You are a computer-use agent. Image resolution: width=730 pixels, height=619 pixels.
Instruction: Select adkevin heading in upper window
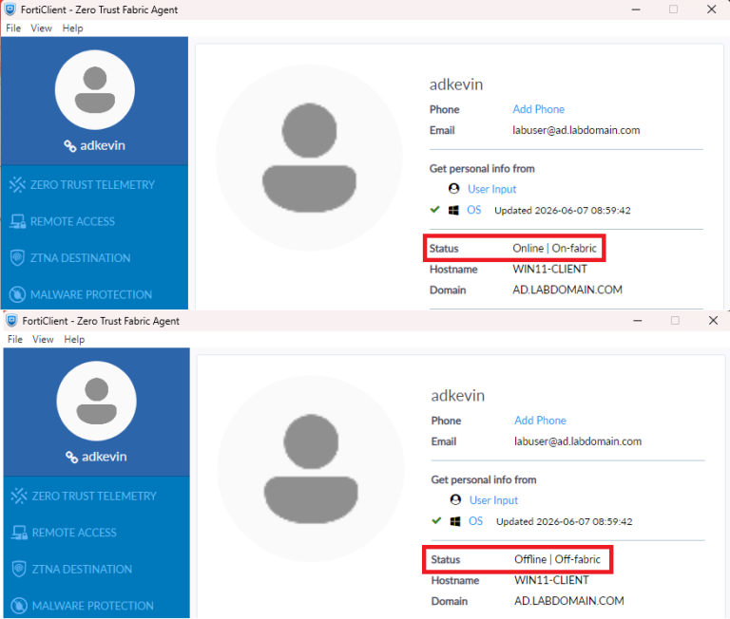[x=456, y=84]
